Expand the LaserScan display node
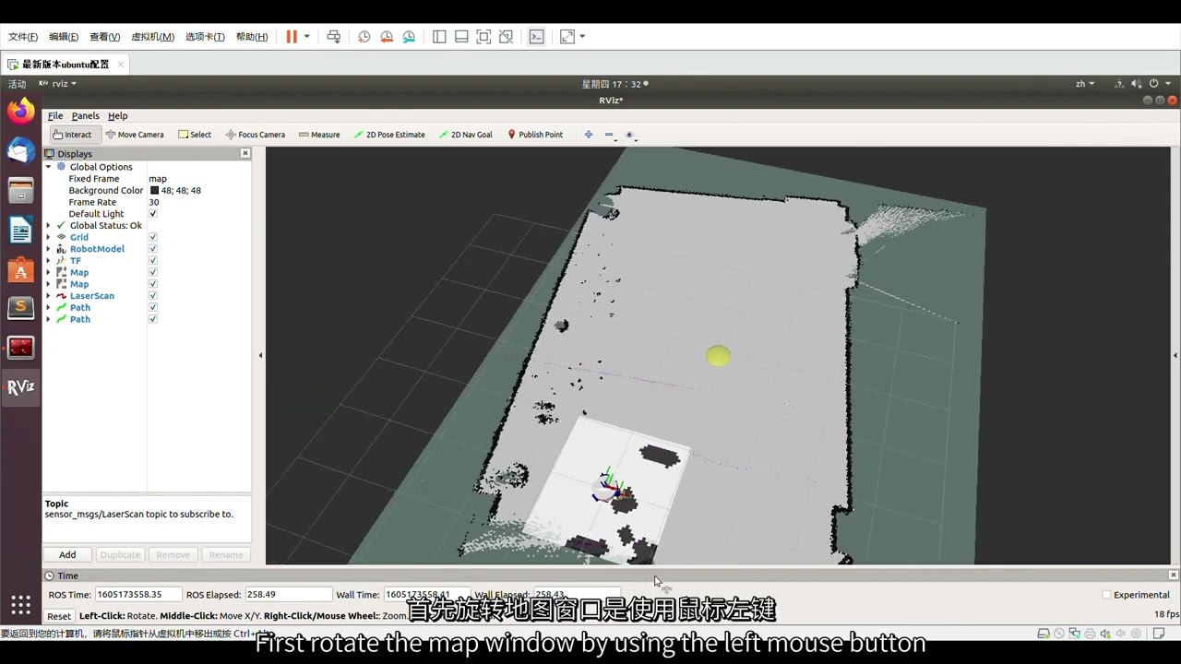This screenshot has width=1181, height=664. (49, 296)
